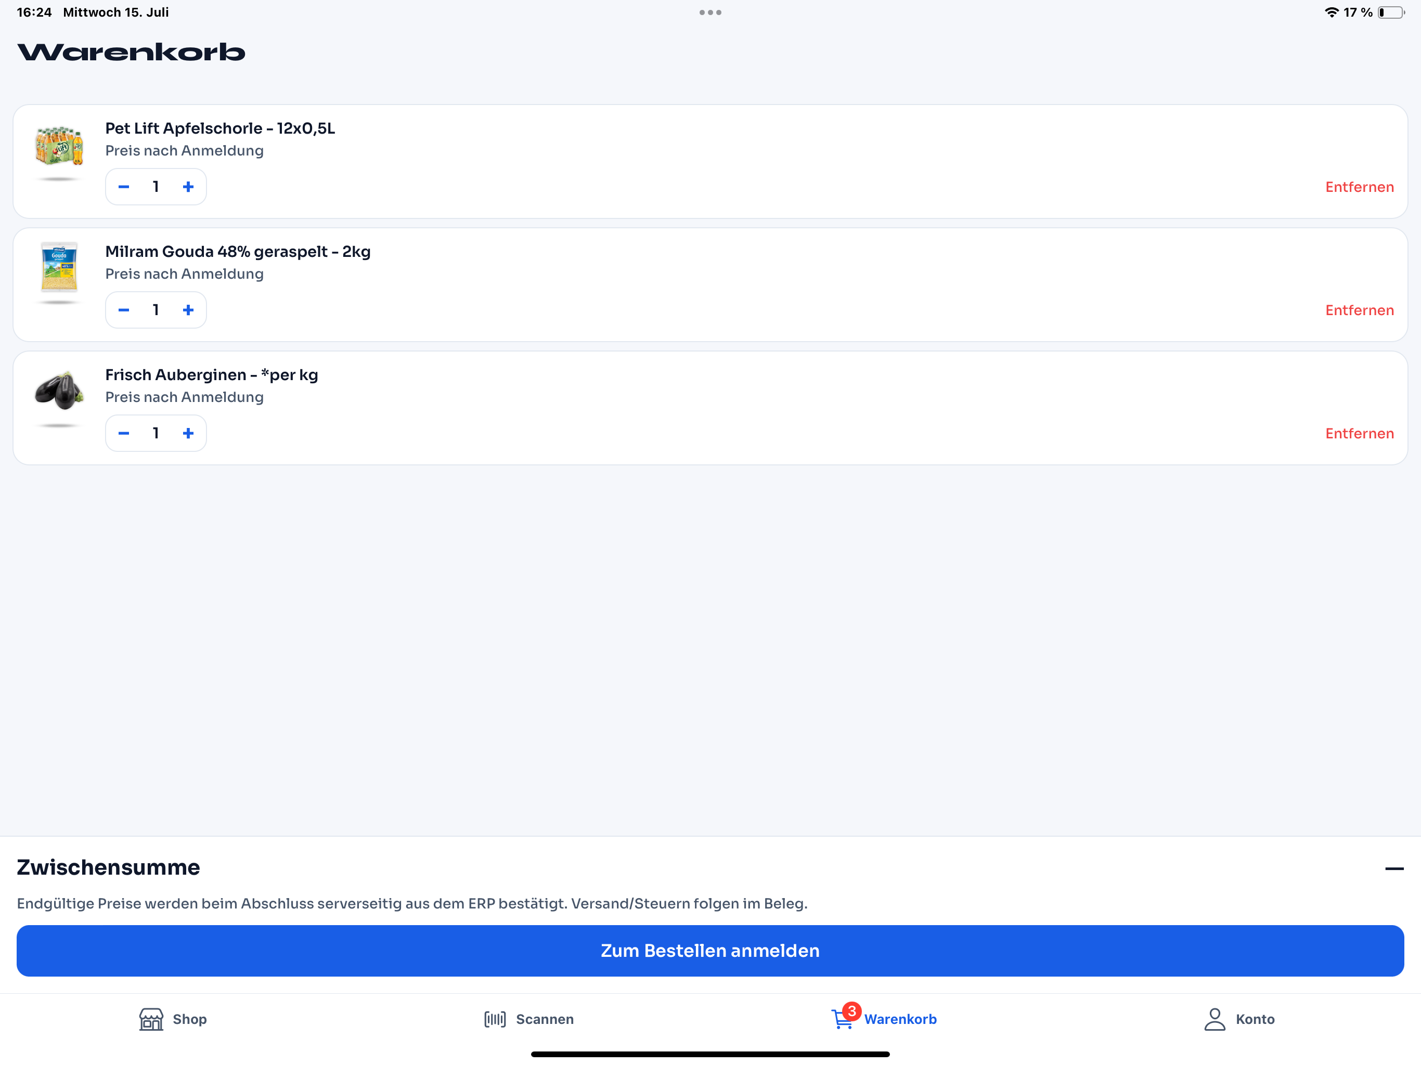Viewport: 1421px width, 1065px height.
Task: Open Pet Lift Apfelschorle product image
Action: [x=58, y=147]
